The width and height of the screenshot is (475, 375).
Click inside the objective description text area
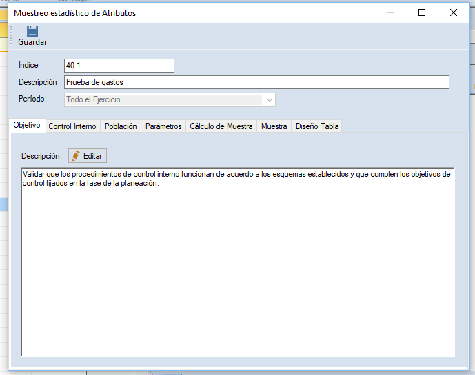(x=237, y=262)
